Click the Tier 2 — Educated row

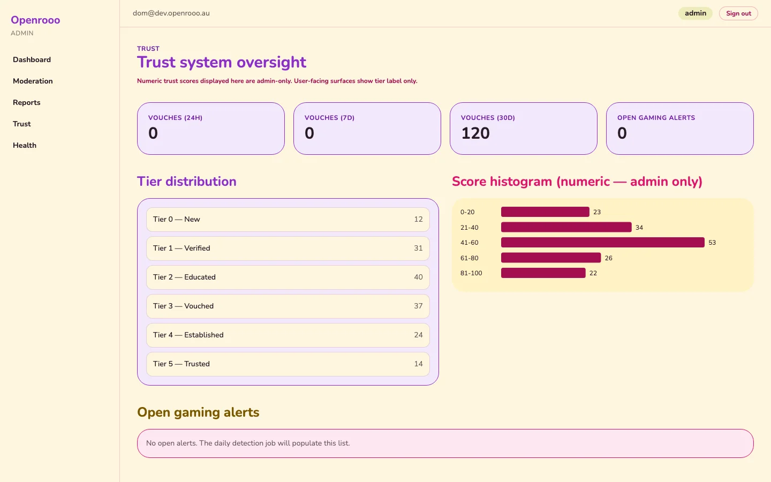(288, 277)
